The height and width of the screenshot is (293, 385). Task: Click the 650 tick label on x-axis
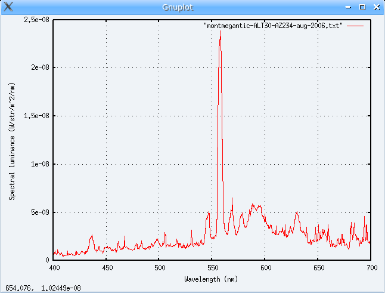tap(318, 268)
